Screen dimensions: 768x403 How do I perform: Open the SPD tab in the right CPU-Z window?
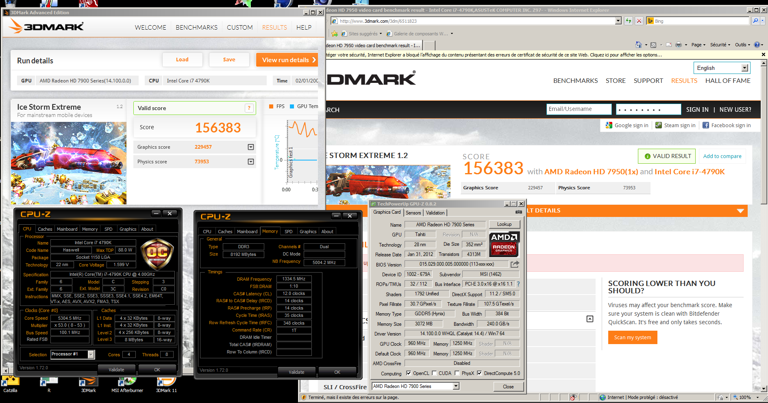[x=288, y=232]
